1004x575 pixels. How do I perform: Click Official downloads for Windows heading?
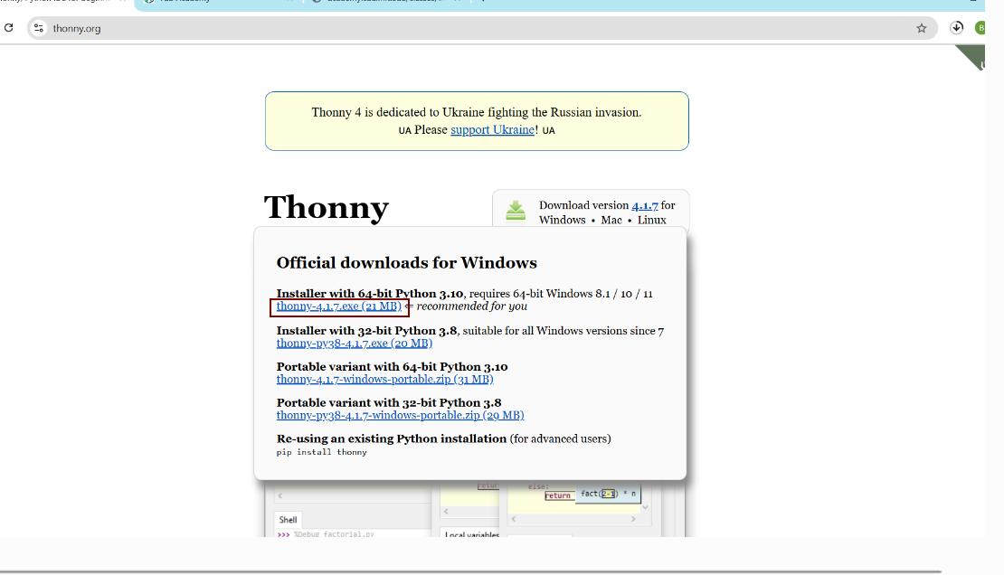click(407, 262)
